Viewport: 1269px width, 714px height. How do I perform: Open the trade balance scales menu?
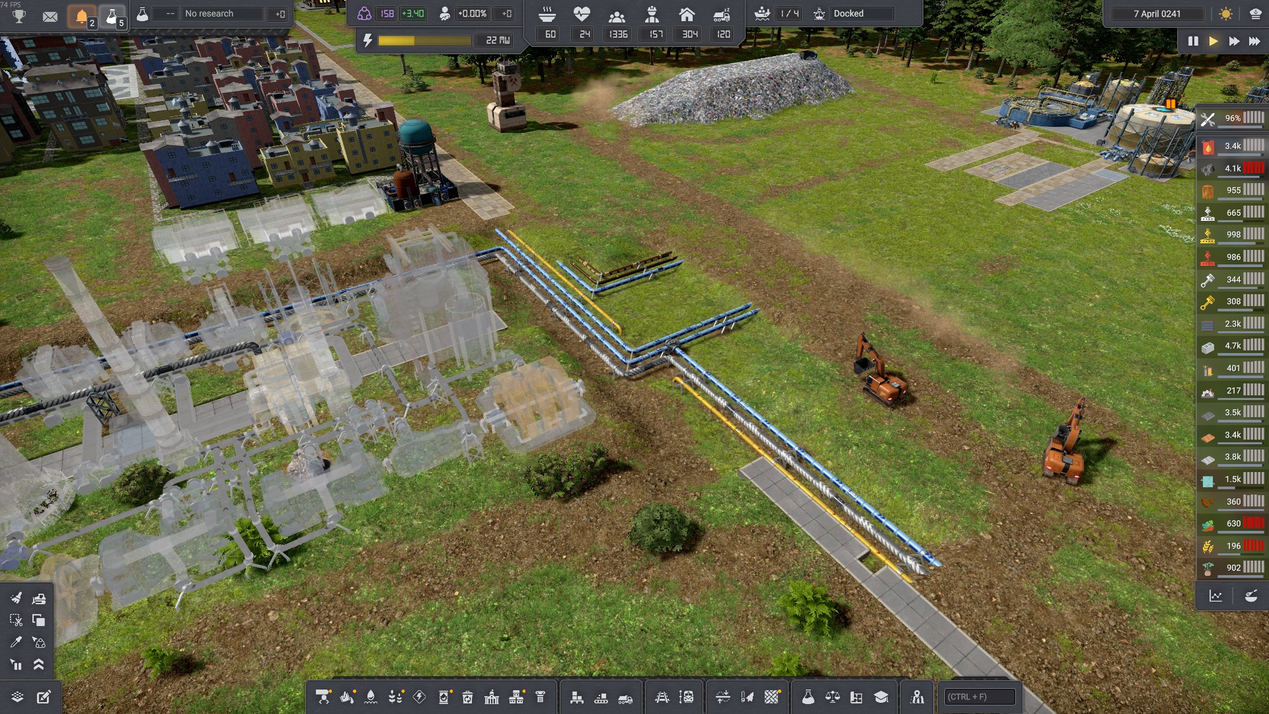[x=833, y=697]
